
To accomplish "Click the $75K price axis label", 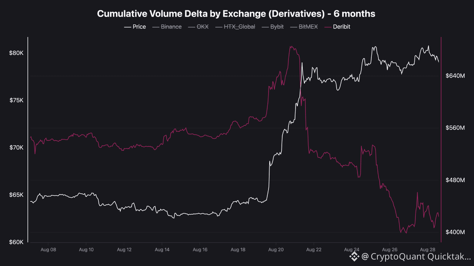I will point(16,100).
